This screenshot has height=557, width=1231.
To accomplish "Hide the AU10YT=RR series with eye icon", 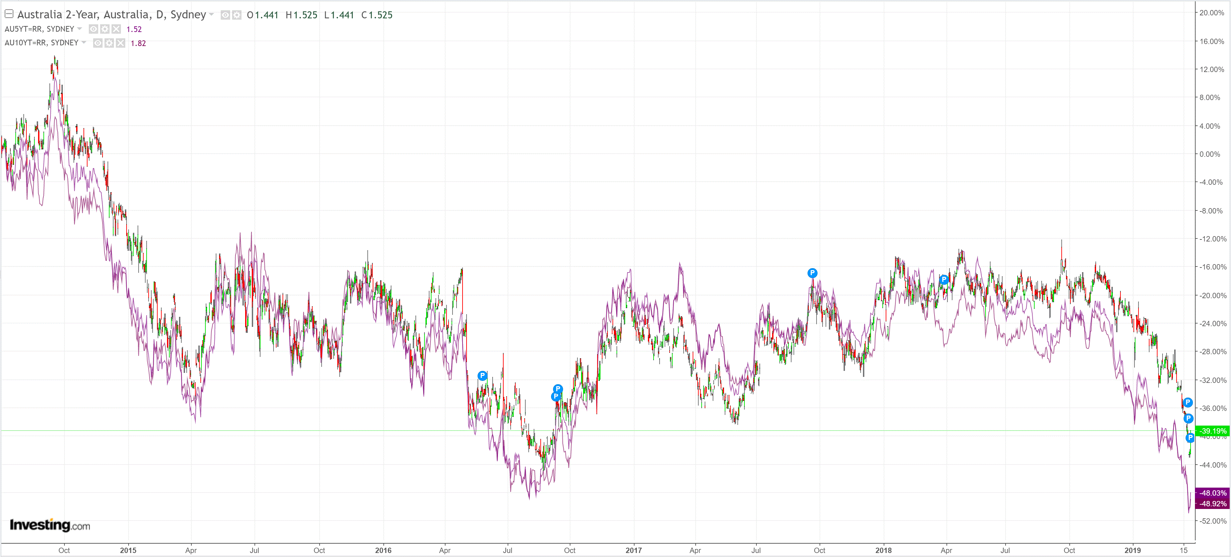I will [x=98, y=43].
